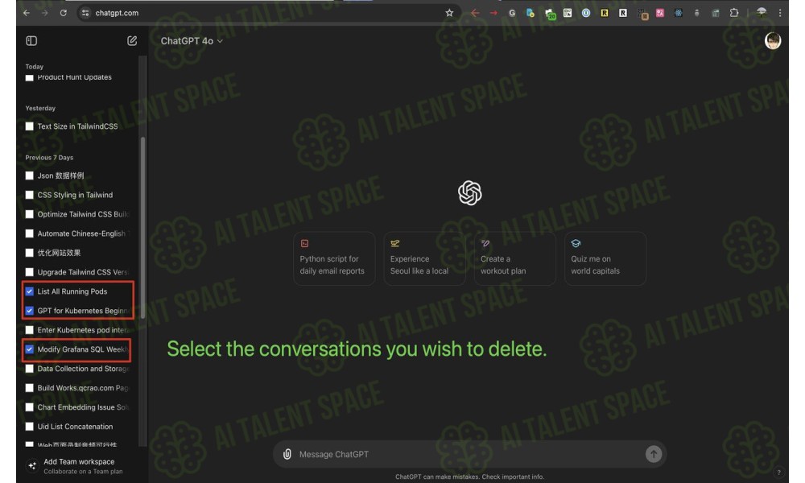Check the Chart Embedding Issue checkbox
The width and height of the screenshot is (805, 483).
tap(29, 407)
